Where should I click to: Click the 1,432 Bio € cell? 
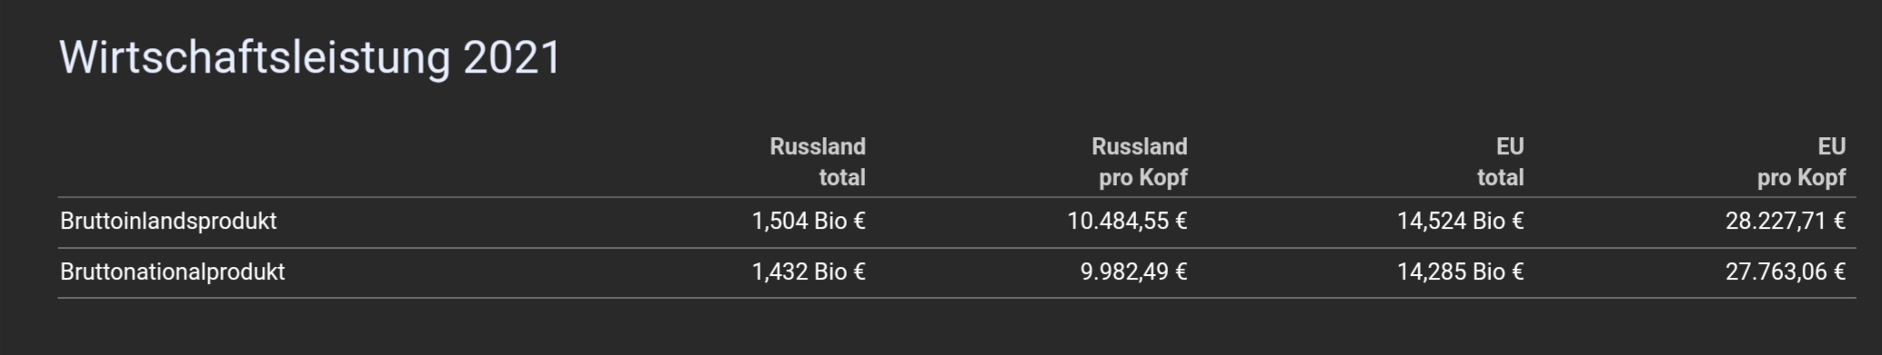(809, 272)
